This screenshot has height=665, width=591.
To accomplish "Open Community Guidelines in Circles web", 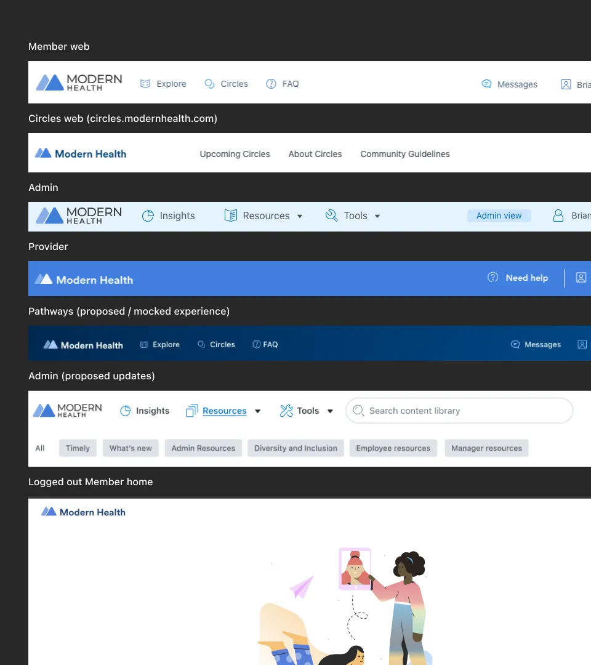I will (405, 154).
